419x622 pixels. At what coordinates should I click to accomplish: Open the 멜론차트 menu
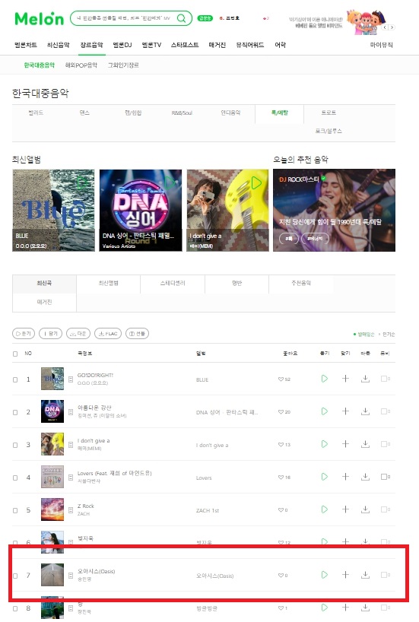[x=26, y=45]
